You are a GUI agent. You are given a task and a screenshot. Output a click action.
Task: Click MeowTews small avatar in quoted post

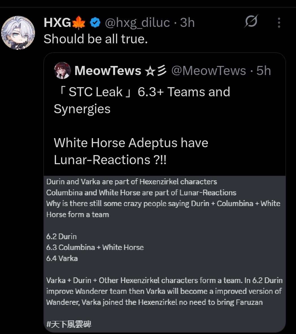[x=62, y=70]
